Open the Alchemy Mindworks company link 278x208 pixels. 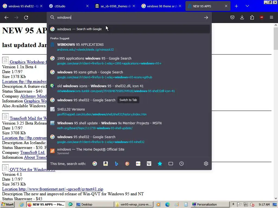pos(33,96)
